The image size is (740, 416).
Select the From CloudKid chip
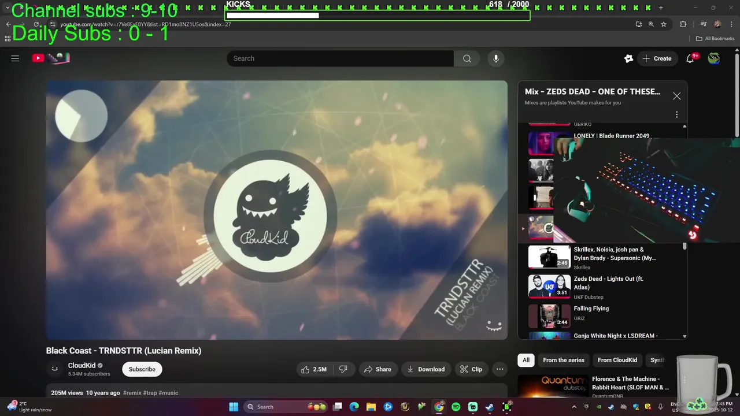[617, 360]
